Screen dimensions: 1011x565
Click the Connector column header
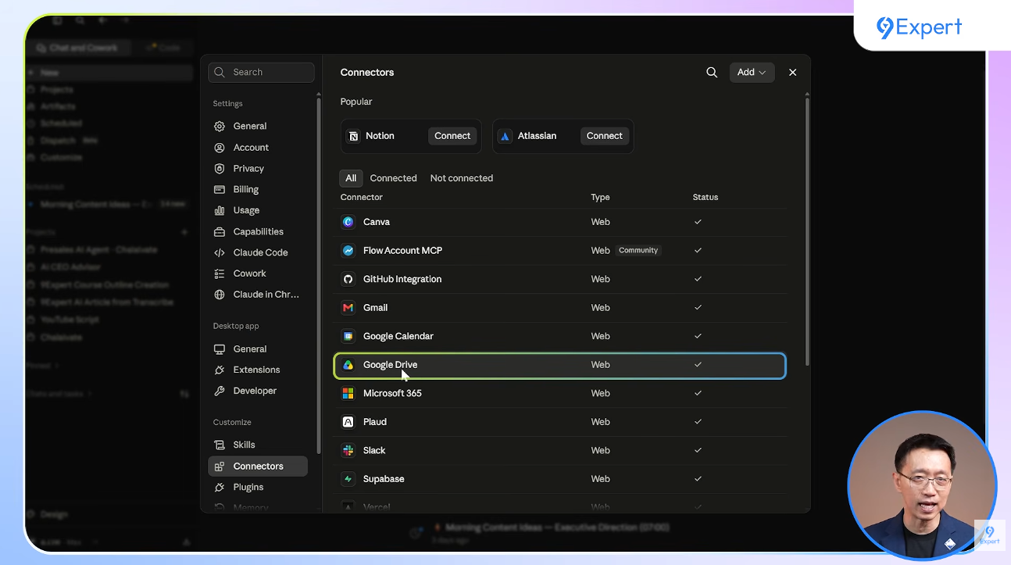pos(362,197)
